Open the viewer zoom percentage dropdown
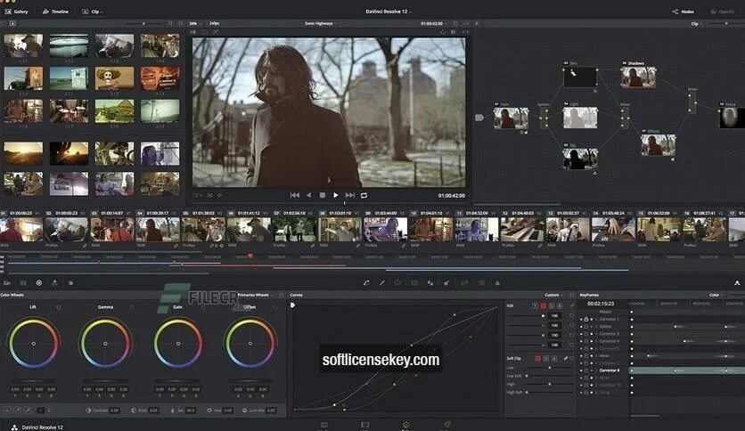 coord(194,23)
